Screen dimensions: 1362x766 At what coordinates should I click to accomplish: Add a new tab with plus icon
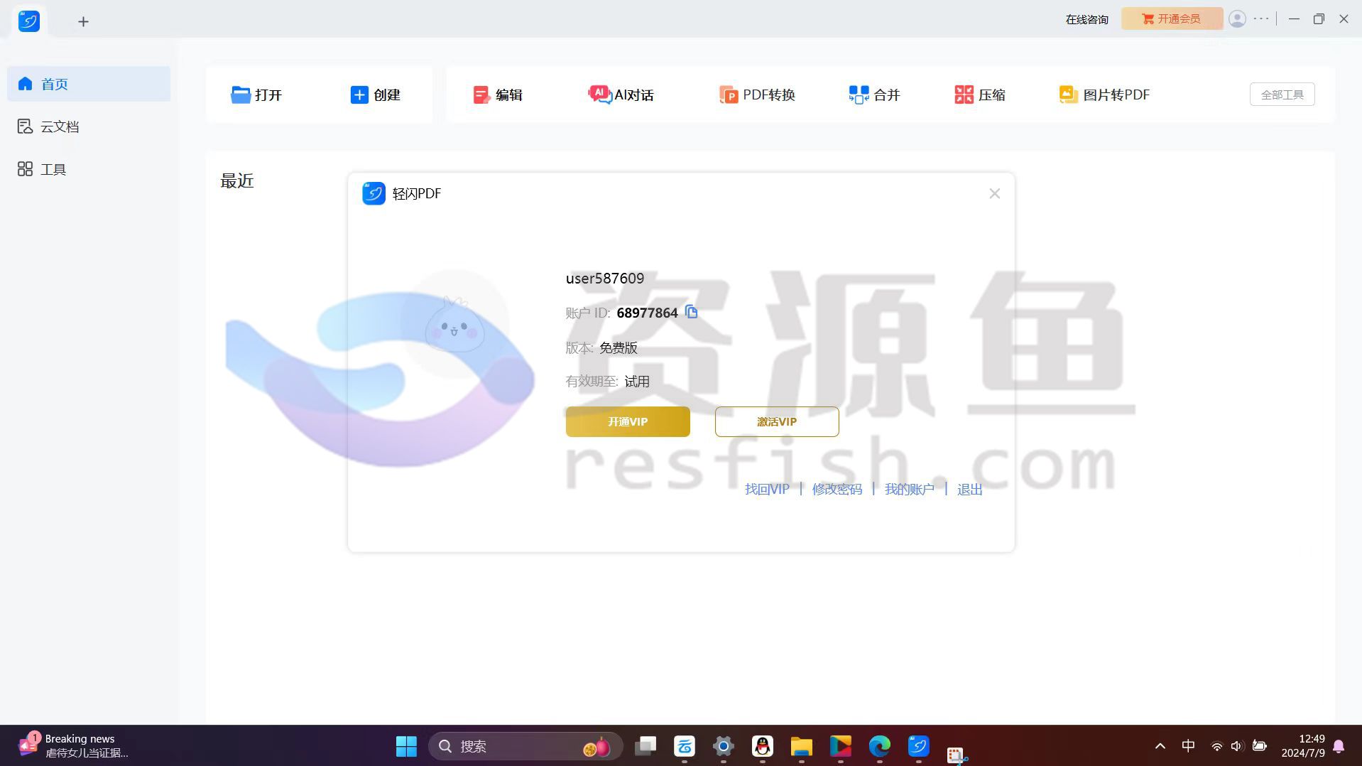[x=83, y=22]
